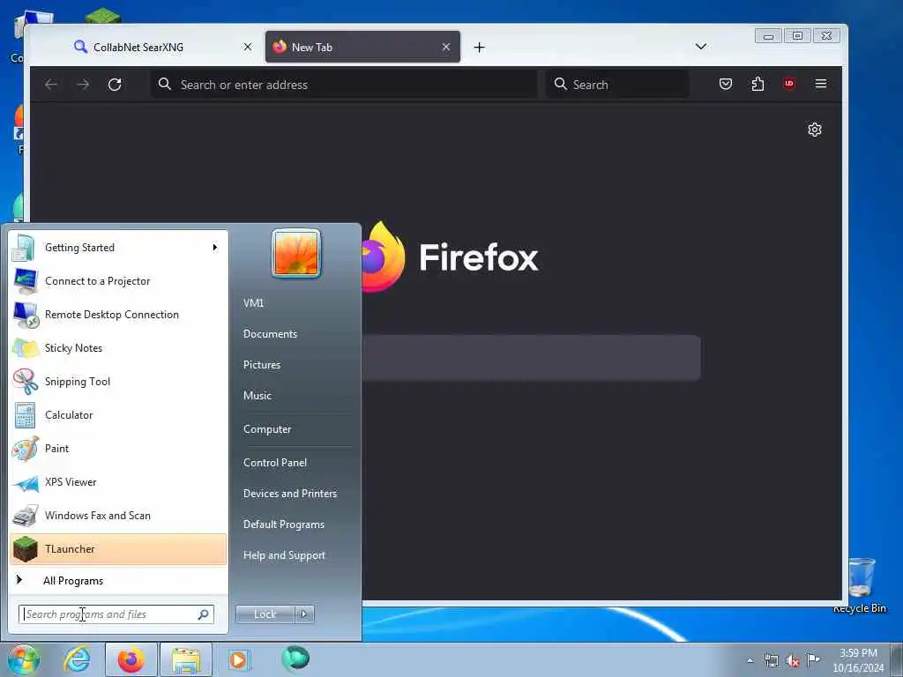Open the Snipping Tool
903x677 pixels.
pos(118,381)
